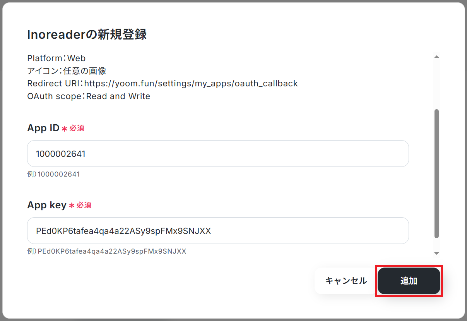Screen dimensions: 467x321
Task: Click the vertical scrollbar thumb
Action: tap(436, 173)
